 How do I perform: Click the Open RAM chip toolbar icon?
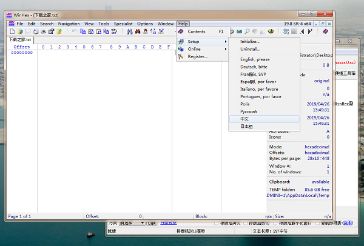point(240,32)
